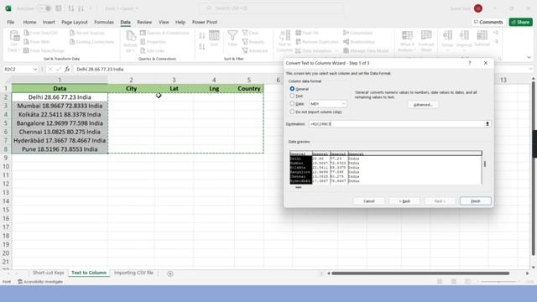Viewport: 537px width, 302px height.
Task: Switch to the Insert tab
Action: pyautogui.click(x=49, y=22)
